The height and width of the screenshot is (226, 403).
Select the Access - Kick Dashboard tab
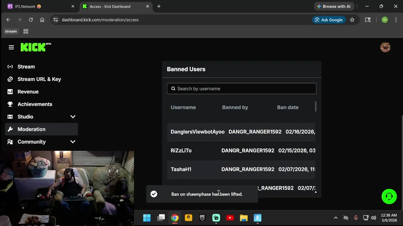tap(115, 6)
